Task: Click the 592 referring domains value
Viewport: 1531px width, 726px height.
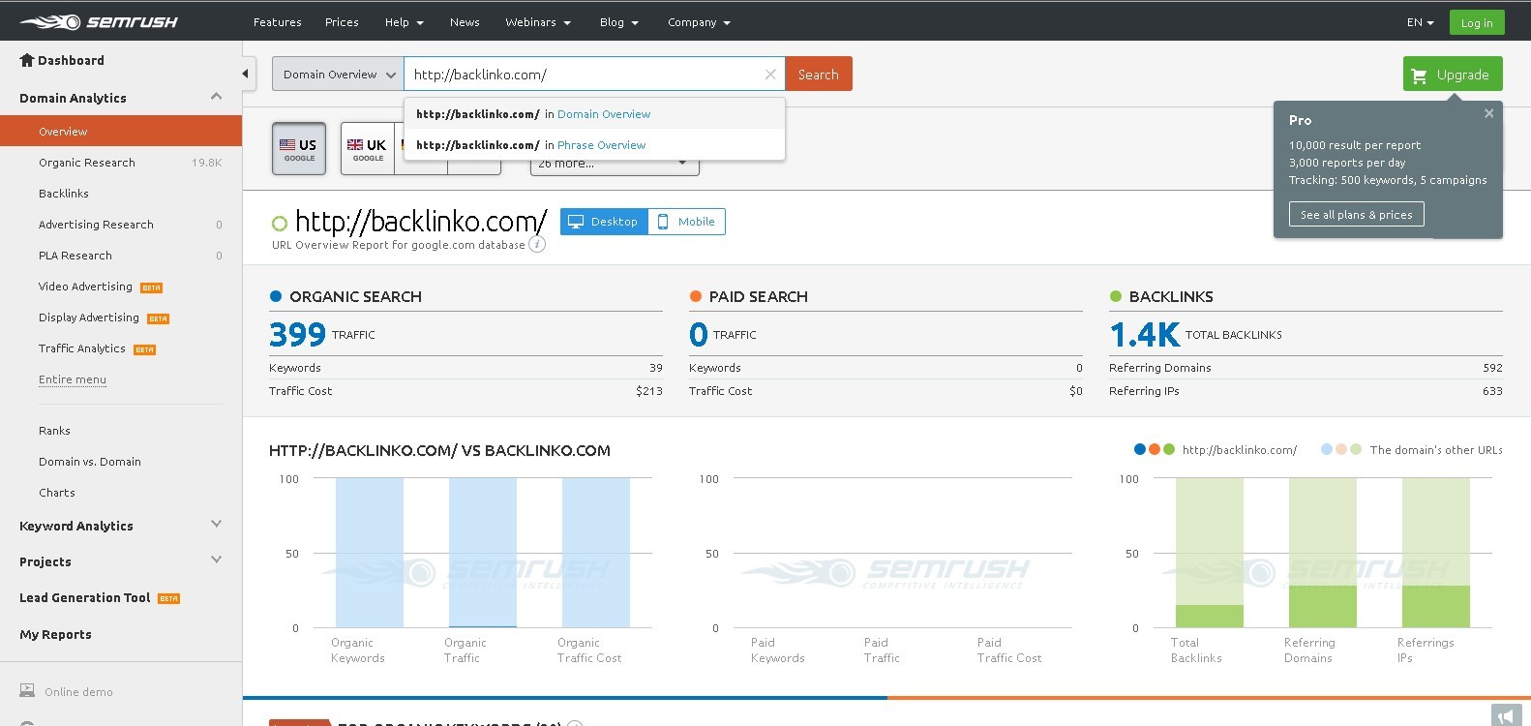Action: (1492, 368)
